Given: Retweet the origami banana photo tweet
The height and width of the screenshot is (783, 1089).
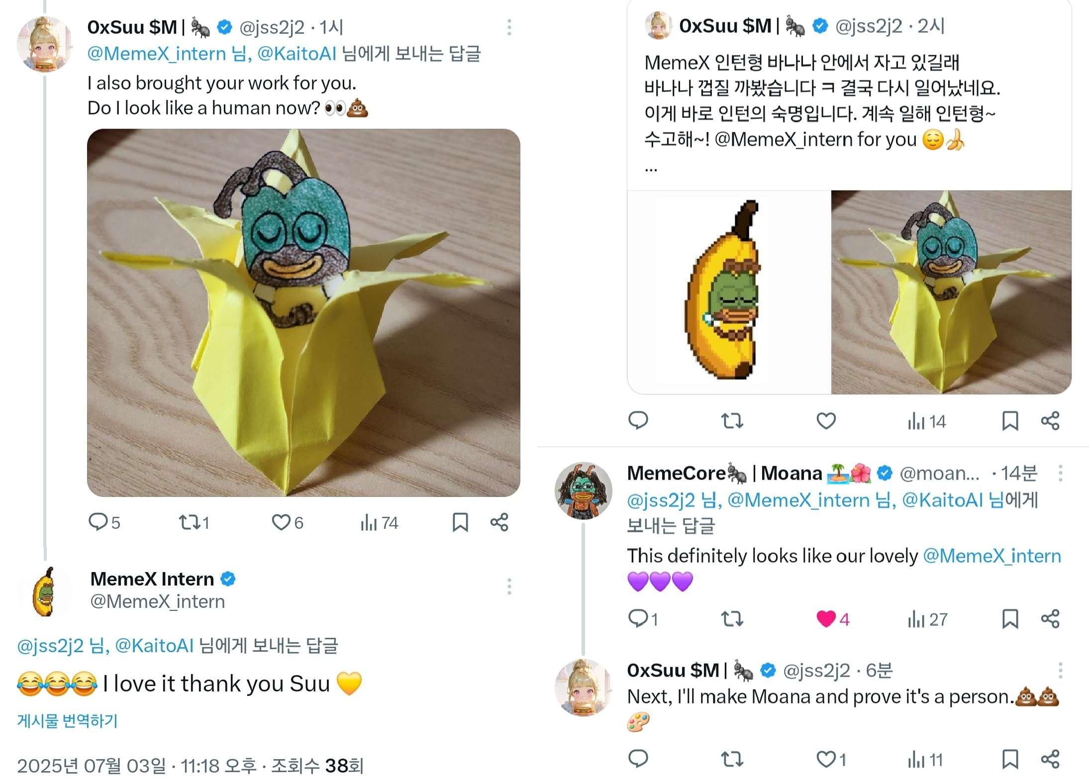Looking at the screenshot, I should click(189, 522).
